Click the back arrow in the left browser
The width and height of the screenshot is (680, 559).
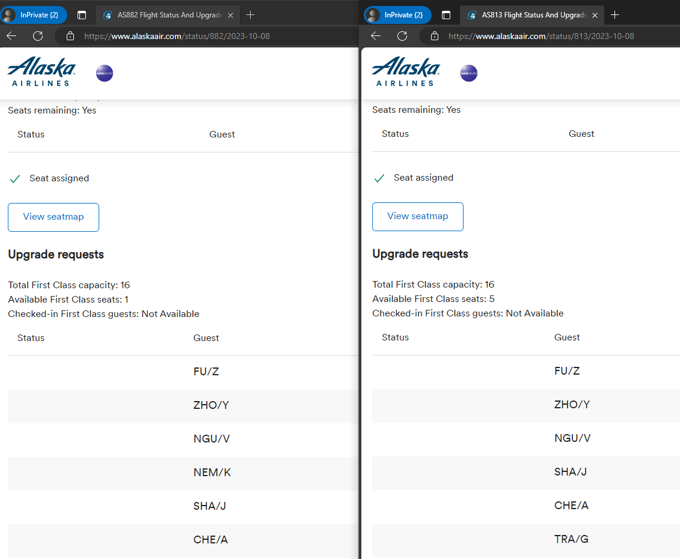click(11, 36)
